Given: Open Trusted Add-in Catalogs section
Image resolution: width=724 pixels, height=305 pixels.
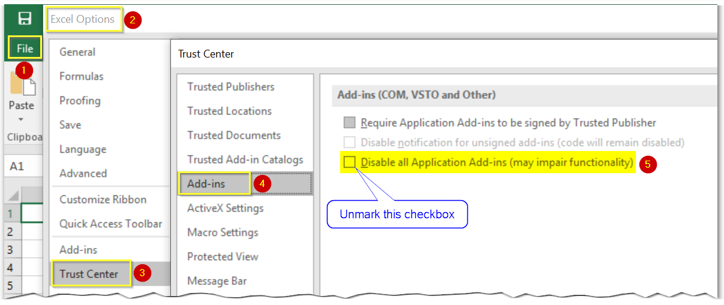Looking at the screenshot, I should click(245, 159).
